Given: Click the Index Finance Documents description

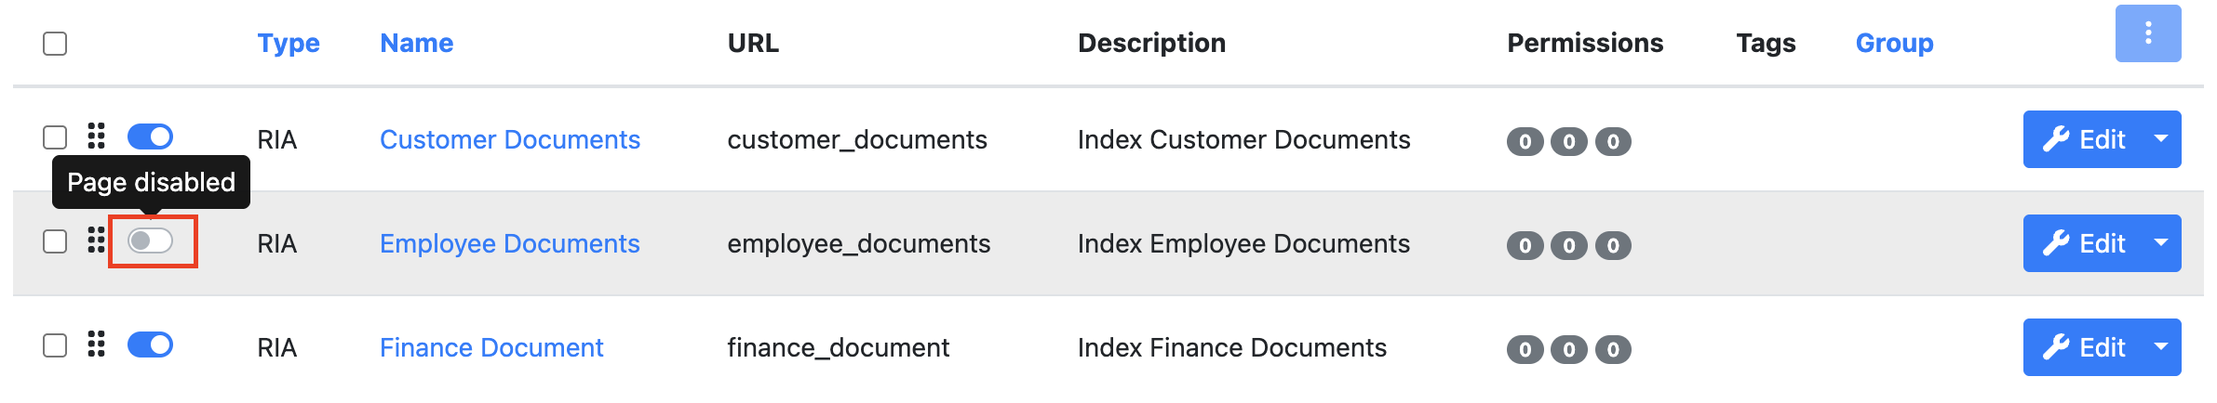Looking at the screenshot, I should pyautogui.click(x=1232, y=347).
